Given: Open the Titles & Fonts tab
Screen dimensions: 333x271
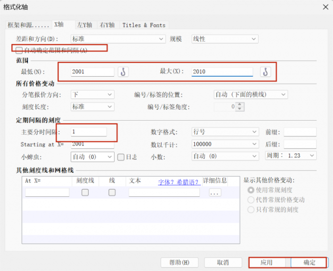Looking at the screenshot, I should [x=143, y=25].
